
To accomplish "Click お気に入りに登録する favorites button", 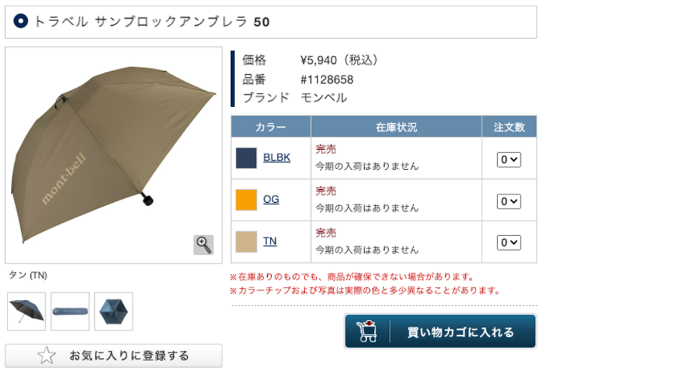I will coord(114,356).
